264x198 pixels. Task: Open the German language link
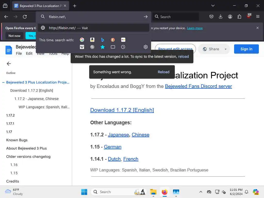click(113, 147)
